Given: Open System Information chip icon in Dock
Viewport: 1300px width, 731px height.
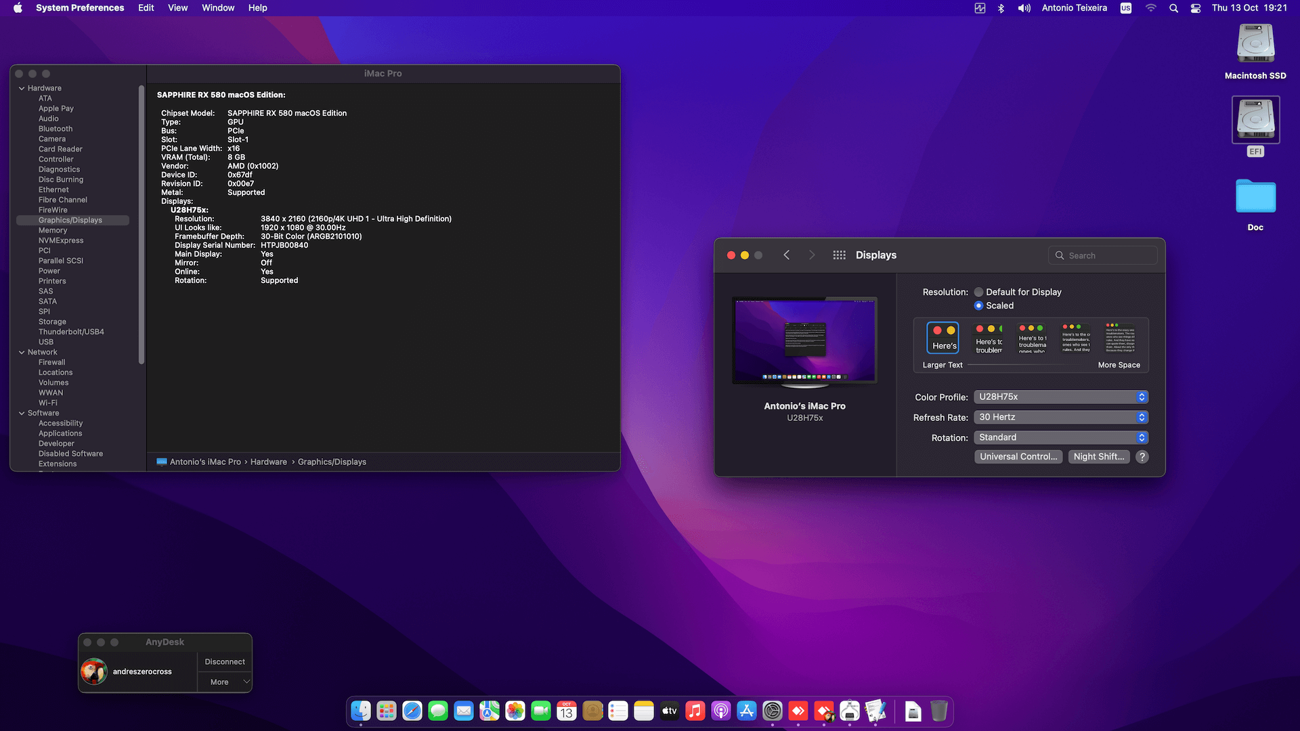Looking at the screenshot, I should click(850, 711).
